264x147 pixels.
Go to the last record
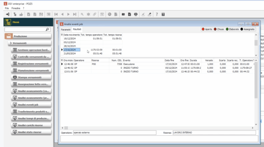coord(75,14)
